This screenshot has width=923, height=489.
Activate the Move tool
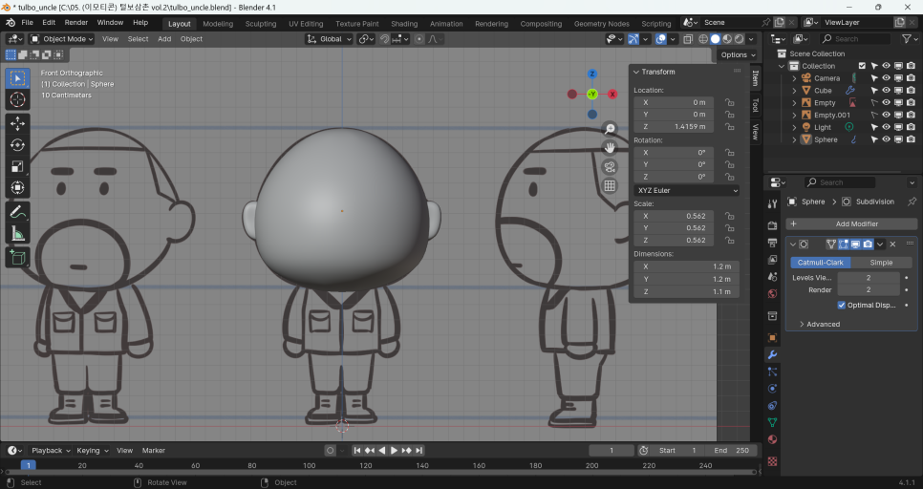click(x=17, y=123)
